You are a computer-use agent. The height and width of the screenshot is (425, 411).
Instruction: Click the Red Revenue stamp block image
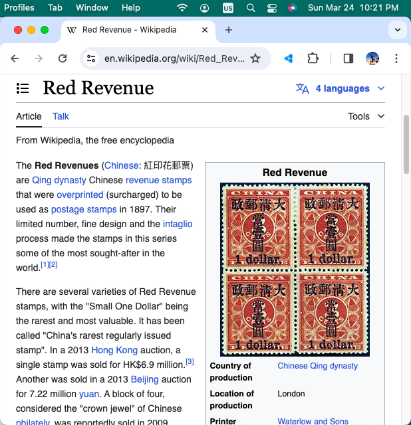tap(295, 268)
